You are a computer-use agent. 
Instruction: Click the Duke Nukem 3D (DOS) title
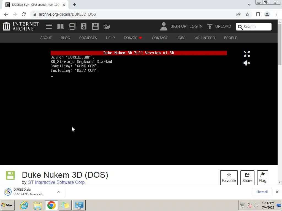[65, 175]
